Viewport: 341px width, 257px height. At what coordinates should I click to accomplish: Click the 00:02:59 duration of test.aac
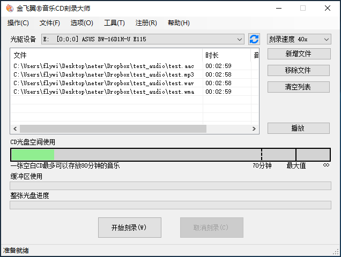218,66
